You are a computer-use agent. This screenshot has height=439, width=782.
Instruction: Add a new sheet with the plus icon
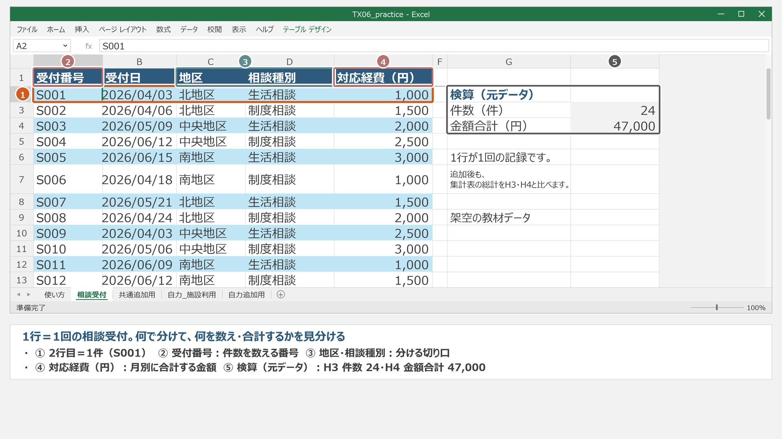tap(281, 295)
